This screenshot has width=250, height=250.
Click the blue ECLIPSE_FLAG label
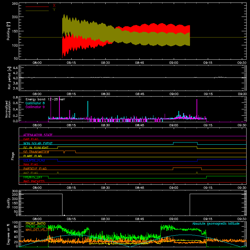34,160
